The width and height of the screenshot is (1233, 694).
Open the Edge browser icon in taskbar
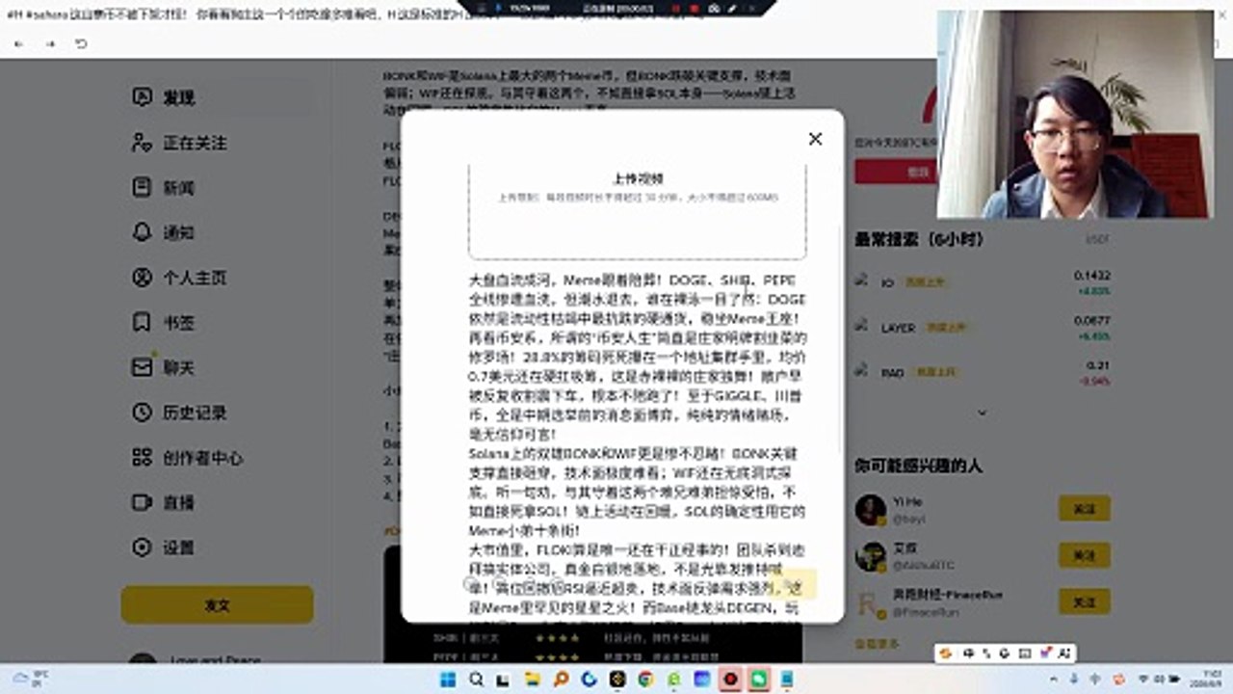tap(673, 680)
